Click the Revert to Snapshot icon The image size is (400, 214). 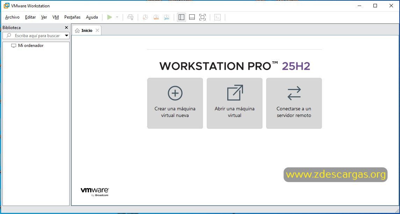(156, 17)
